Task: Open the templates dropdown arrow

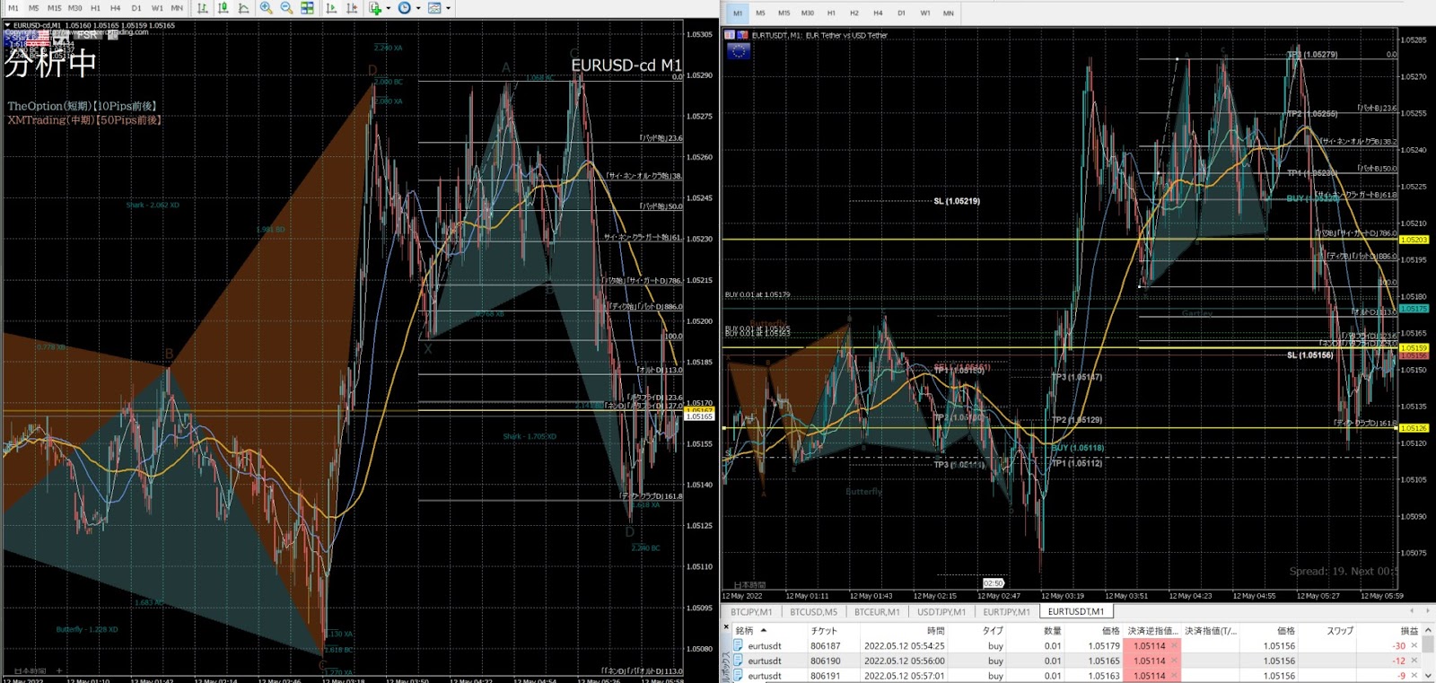Action: (449, 8)
